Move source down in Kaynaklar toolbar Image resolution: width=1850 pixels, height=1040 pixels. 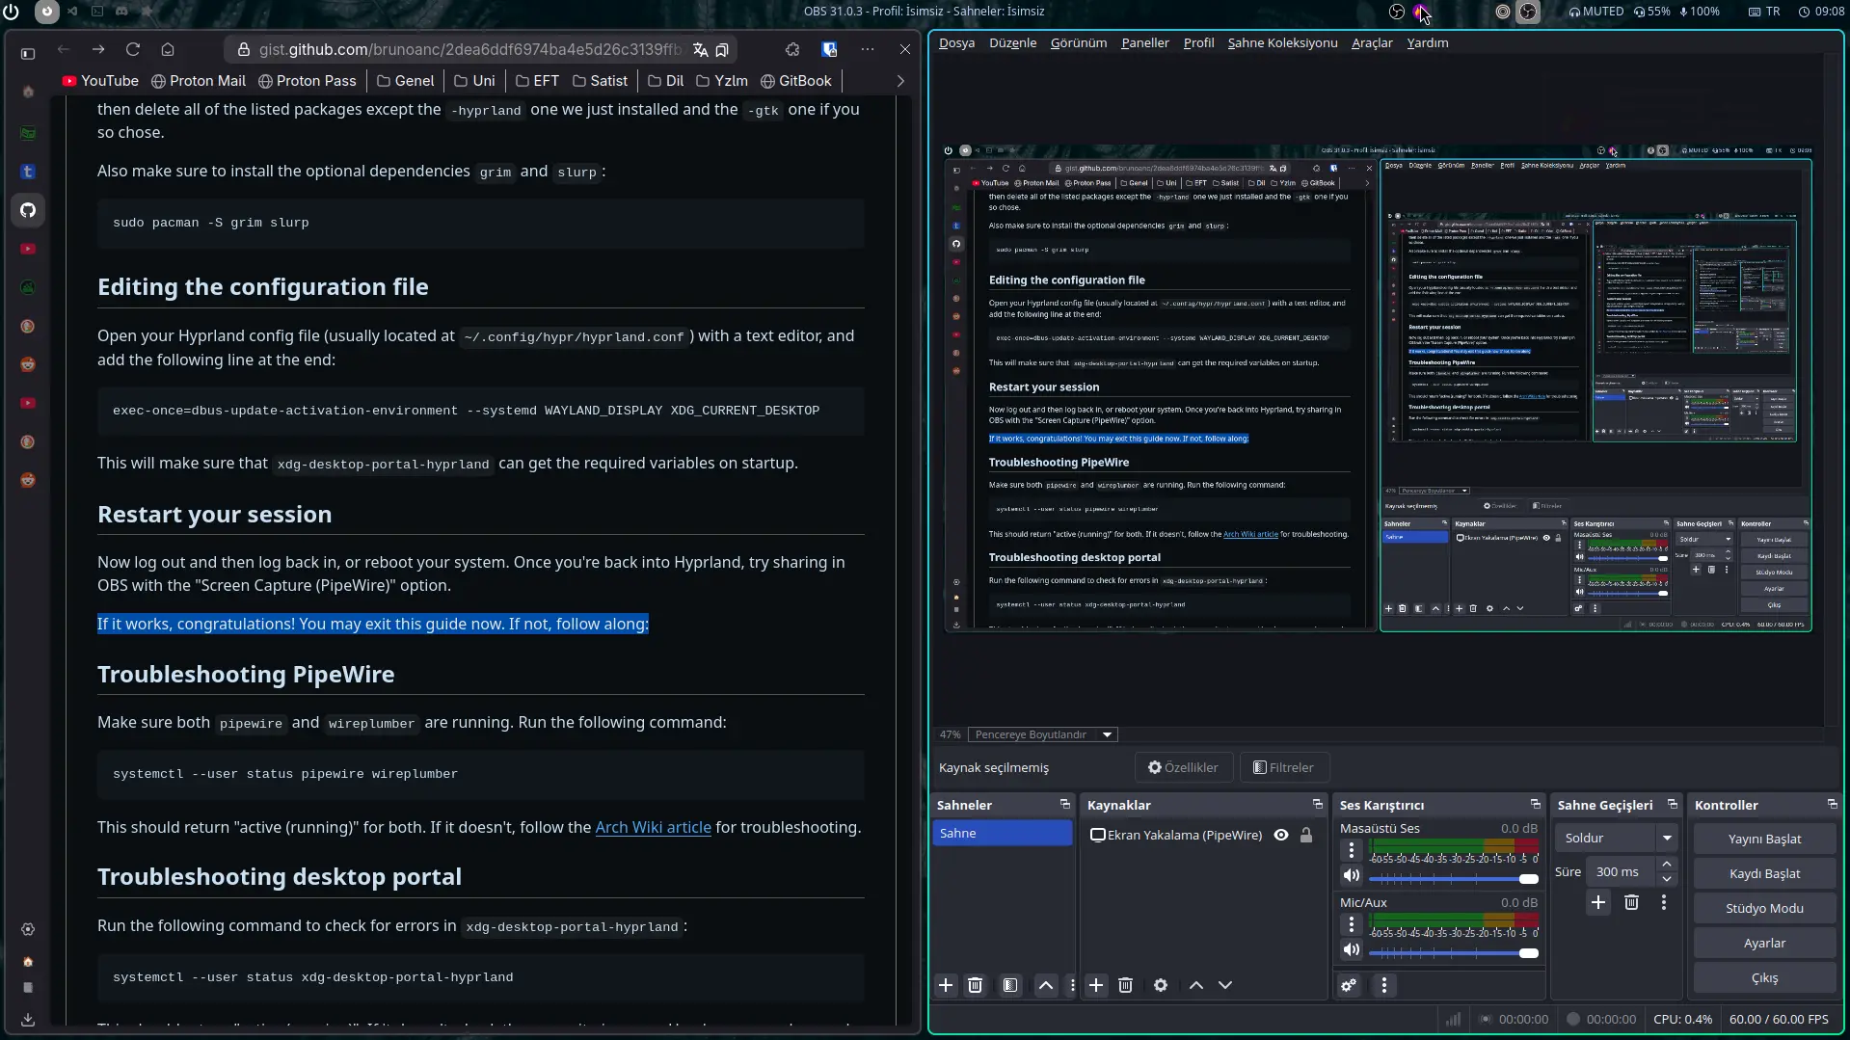click(x=1225, y=985)
